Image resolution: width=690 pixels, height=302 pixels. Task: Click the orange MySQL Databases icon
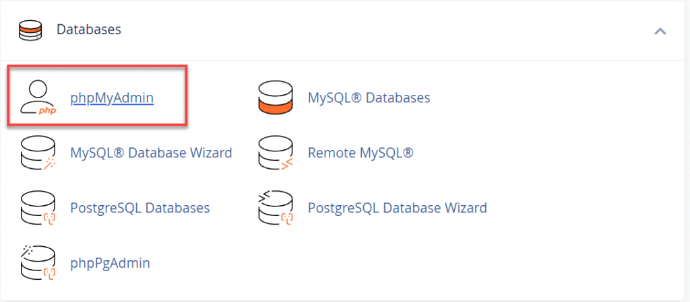(276, 98)
